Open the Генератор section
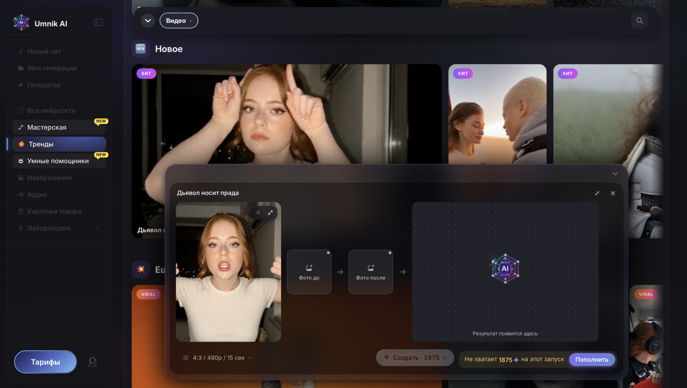The image size is (687, 388). coord(59,85)
